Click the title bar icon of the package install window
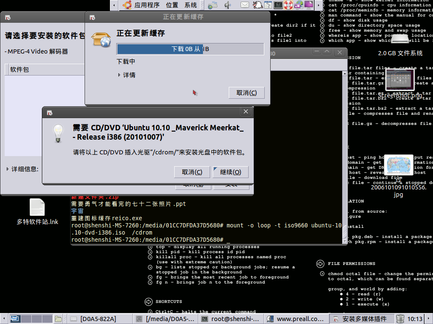This screenshot has width=433, height=324. point(8,18)
